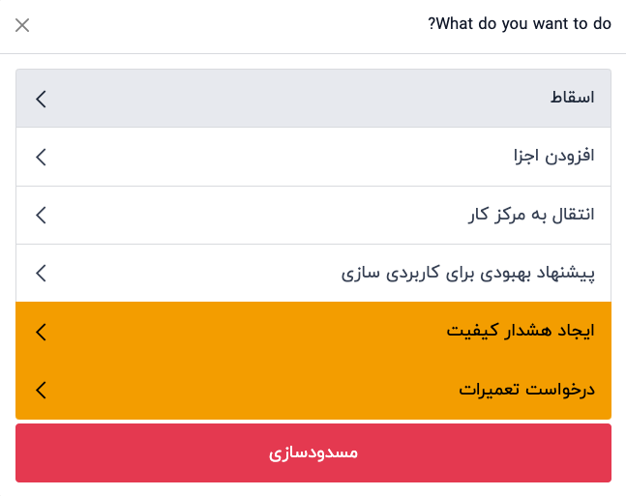The width and height of the screenshot is (626, 496).
Task: Open the highlighted grey اسقاط option
Action: [x=313, y=99]
